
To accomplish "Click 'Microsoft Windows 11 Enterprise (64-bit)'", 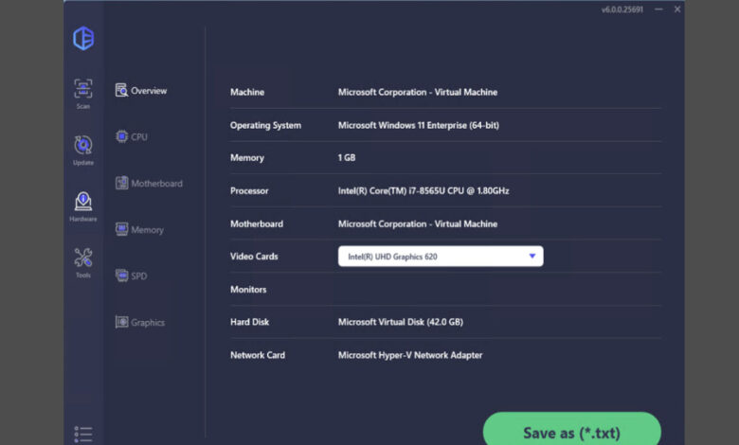I will 419,125.
